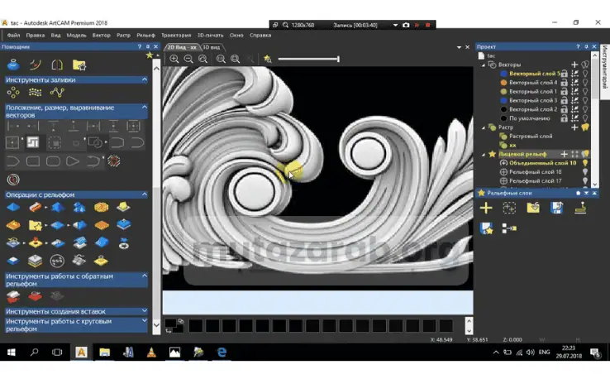Click the white nesting maze icon
The width and height of the screenshot is (610, 379).
33,142
